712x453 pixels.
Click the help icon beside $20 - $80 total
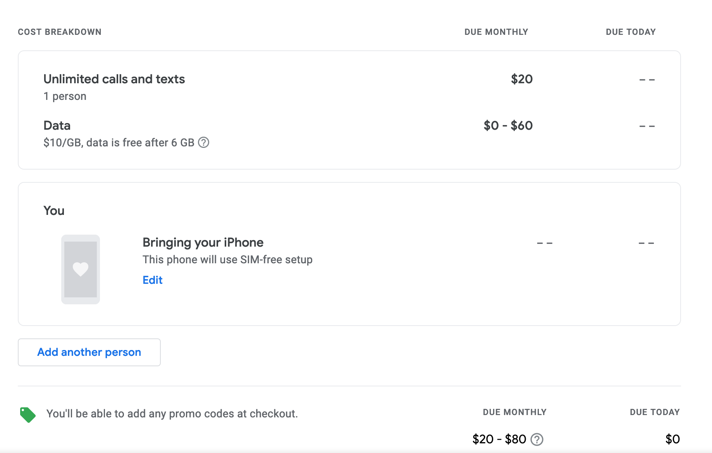537,439
